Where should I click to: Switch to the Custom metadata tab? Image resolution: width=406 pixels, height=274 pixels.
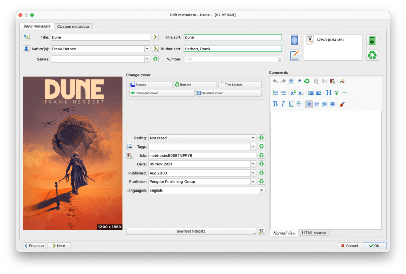pyautogui.click(x=73, y=26)
